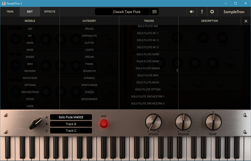This screenshot has height=161, width=251.
Task: Open the preset hamburger menu
Action: click(154, 12)
